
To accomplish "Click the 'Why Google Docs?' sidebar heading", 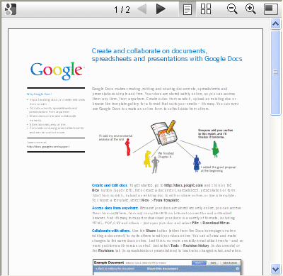I will [39, 94].
